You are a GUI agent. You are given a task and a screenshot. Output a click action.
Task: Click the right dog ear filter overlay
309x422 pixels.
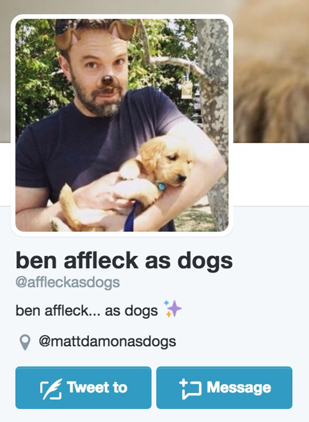(121, 30)
